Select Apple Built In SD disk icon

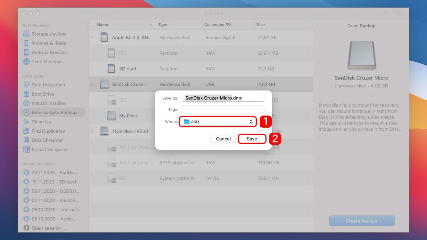tap(104, 37)
